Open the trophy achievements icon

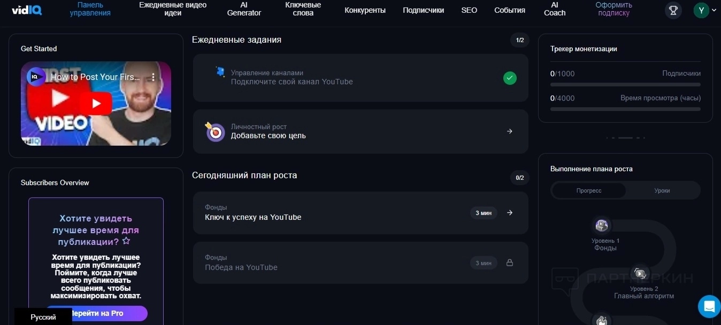point(673,10)
